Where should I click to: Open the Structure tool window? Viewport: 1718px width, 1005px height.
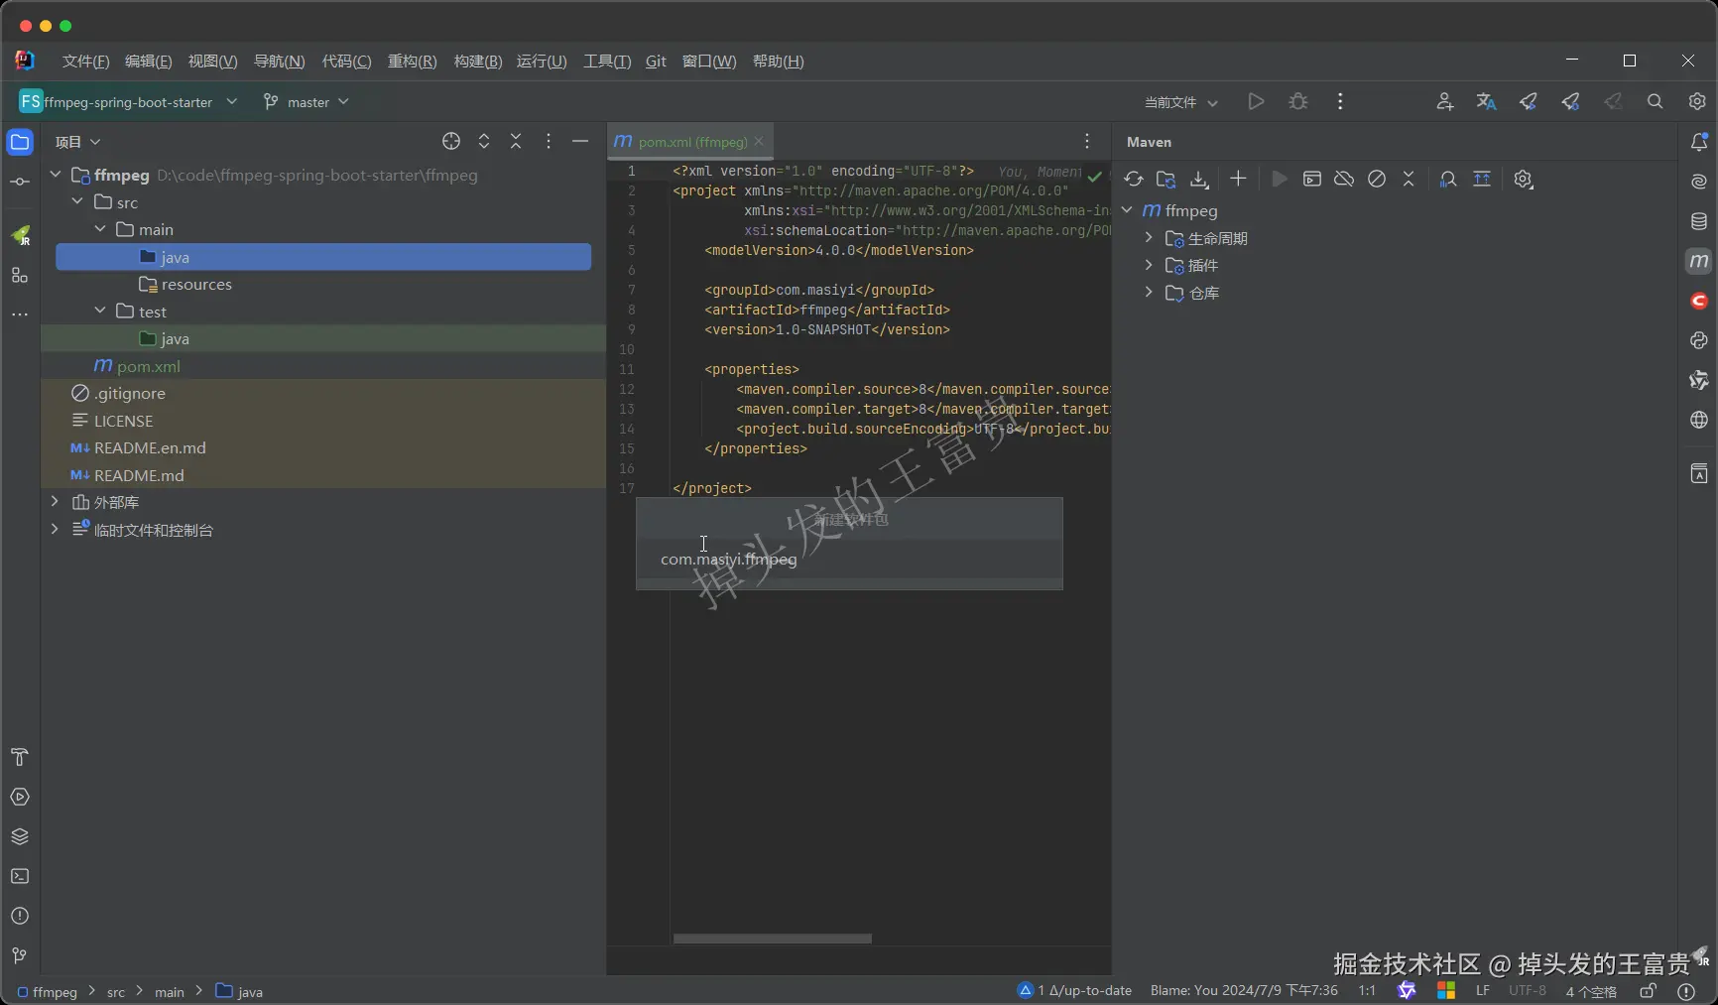click(x=20, y=275)
